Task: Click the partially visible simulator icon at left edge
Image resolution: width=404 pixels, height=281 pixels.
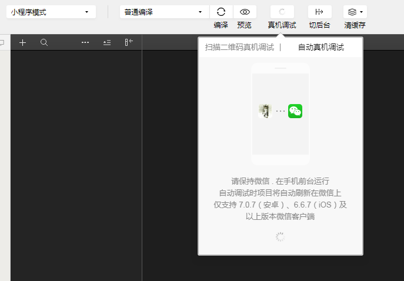Action: [2, 42]
